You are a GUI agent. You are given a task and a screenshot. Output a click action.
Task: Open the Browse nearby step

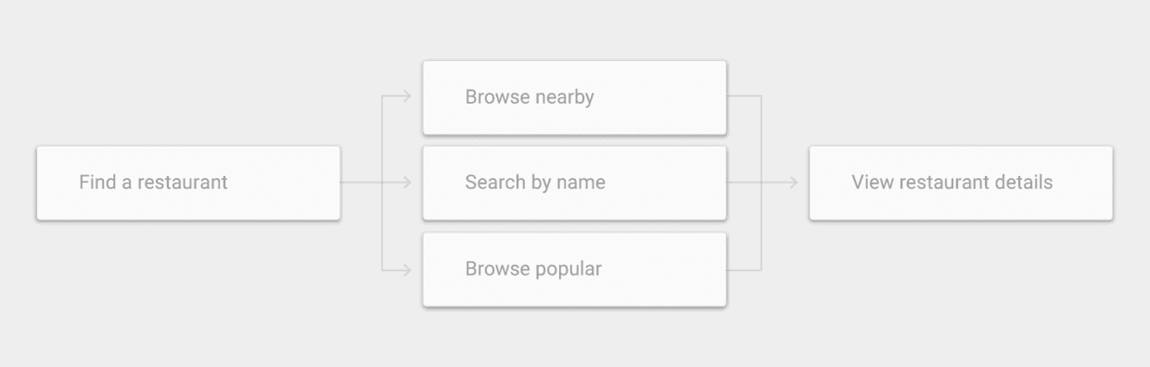click(575, 97)
